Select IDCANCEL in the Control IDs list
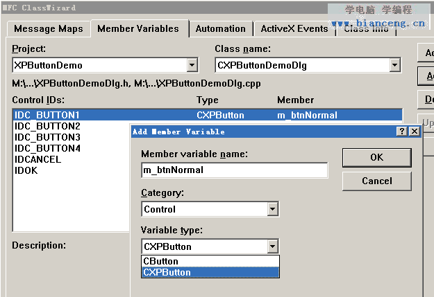This screenshot has width=434, height=297. (x=37, y=159)
